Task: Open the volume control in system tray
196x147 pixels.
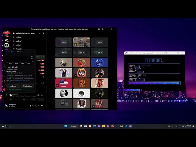Action: tap(183, 126)
